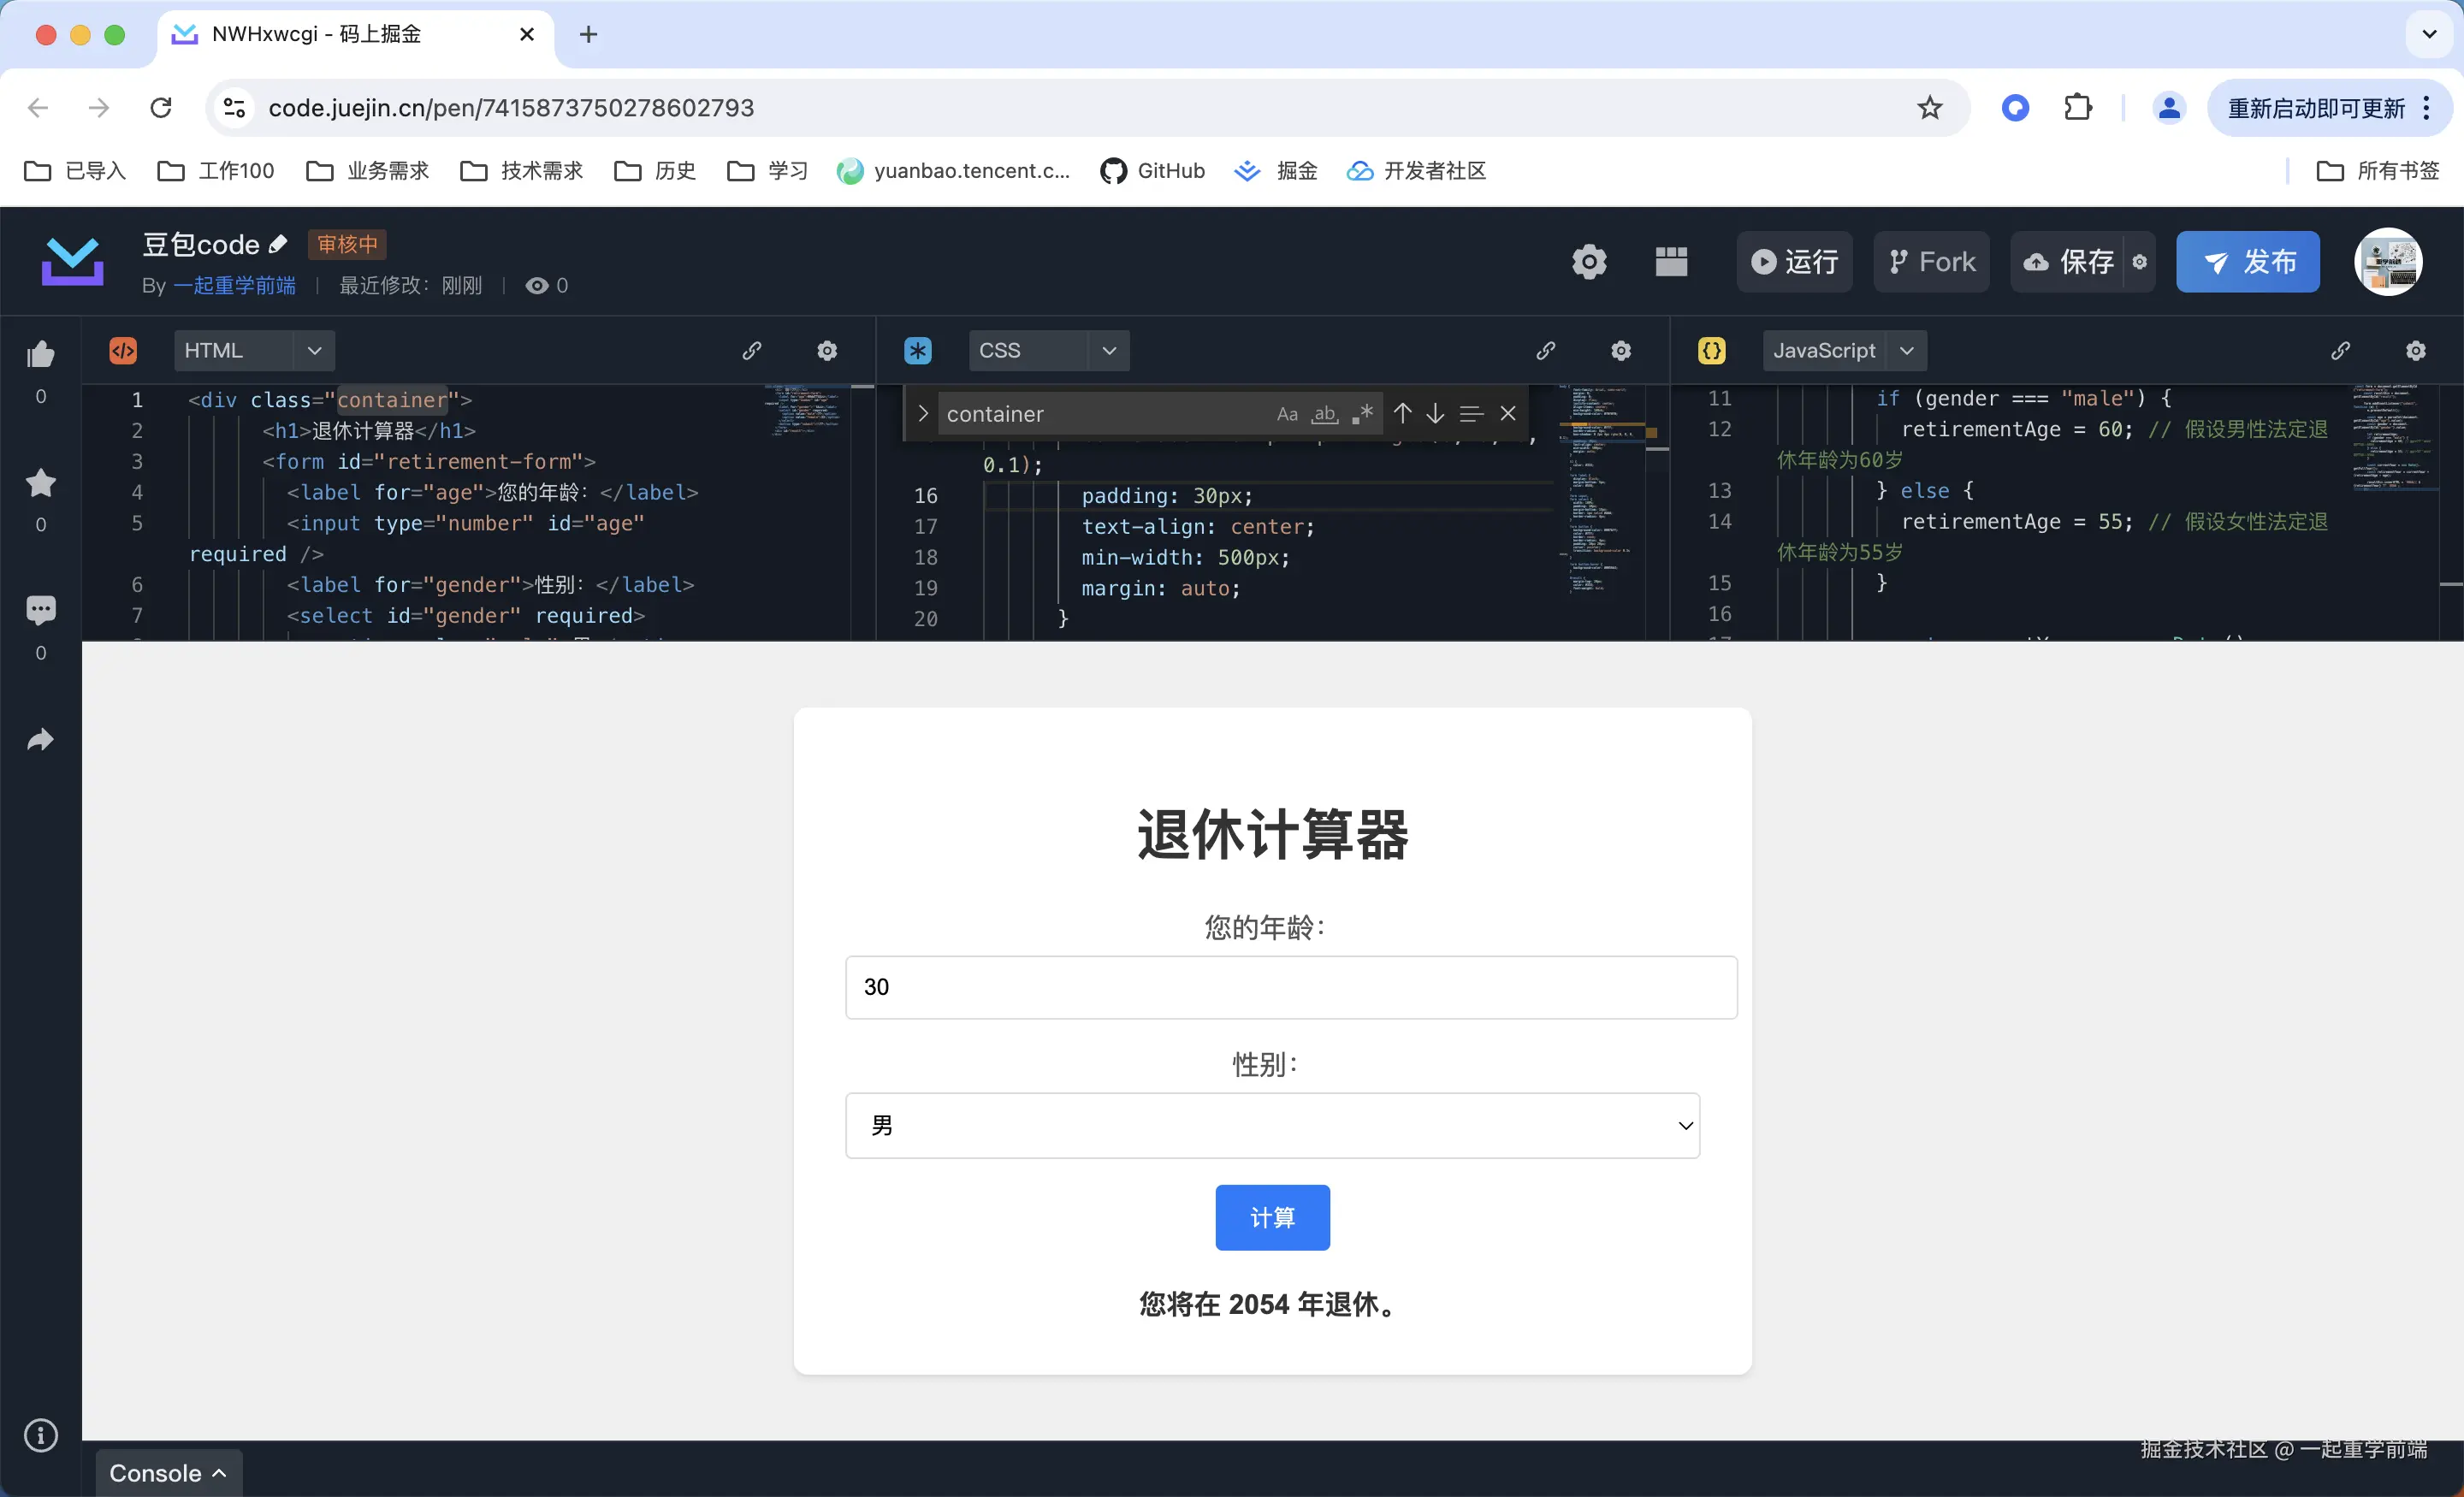Toggle whole-word matching in search bar
2464x1497 pixels.
(x=1323, y=413)
